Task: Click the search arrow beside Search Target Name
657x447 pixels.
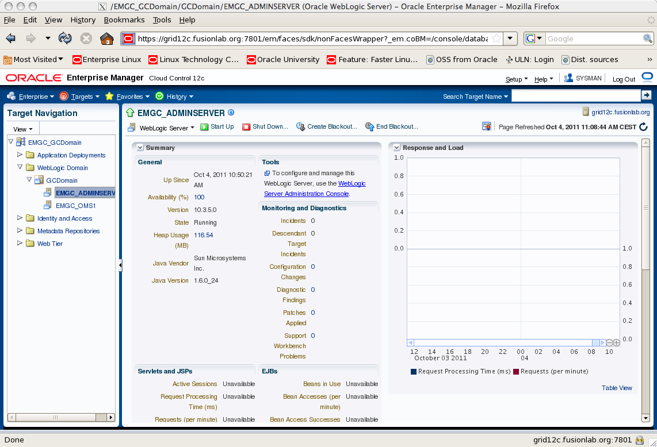Action: pos(647,96)
